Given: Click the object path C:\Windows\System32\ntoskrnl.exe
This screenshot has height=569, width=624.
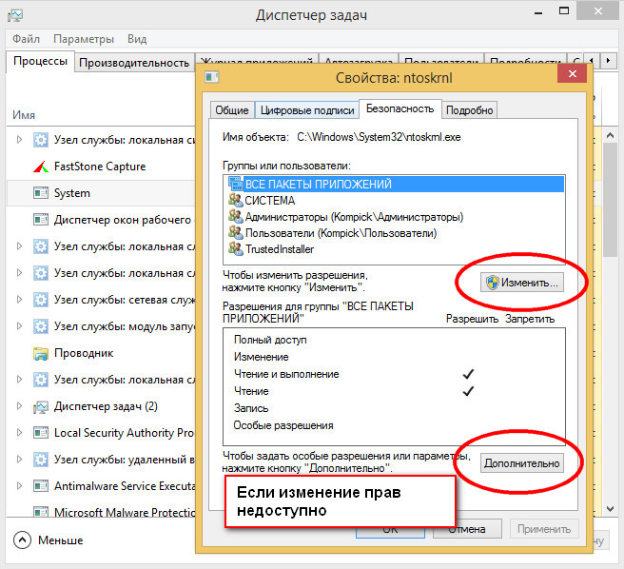Looking at the screenshot, I should pos(379,137).
